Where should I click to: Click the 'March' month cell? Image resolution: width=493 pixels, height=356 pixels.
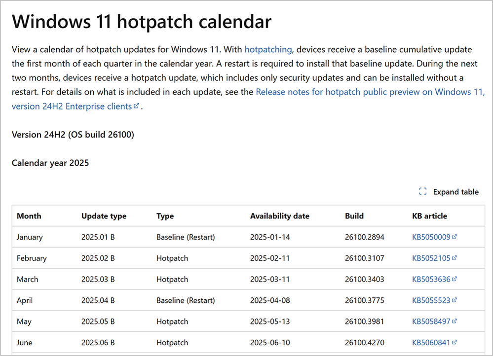coord(27,280)
